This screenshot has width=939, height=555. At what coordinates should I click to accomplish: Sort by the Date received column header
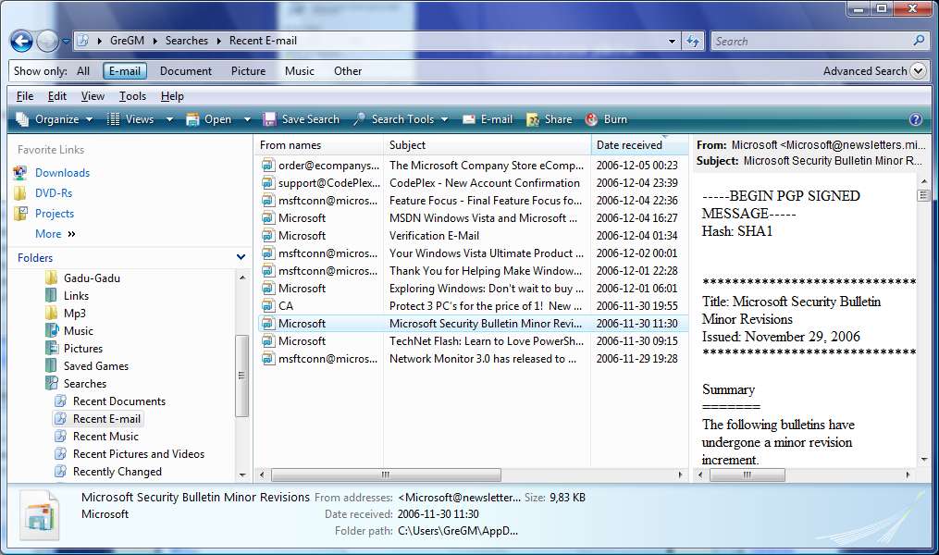click(x=639, y=145)
